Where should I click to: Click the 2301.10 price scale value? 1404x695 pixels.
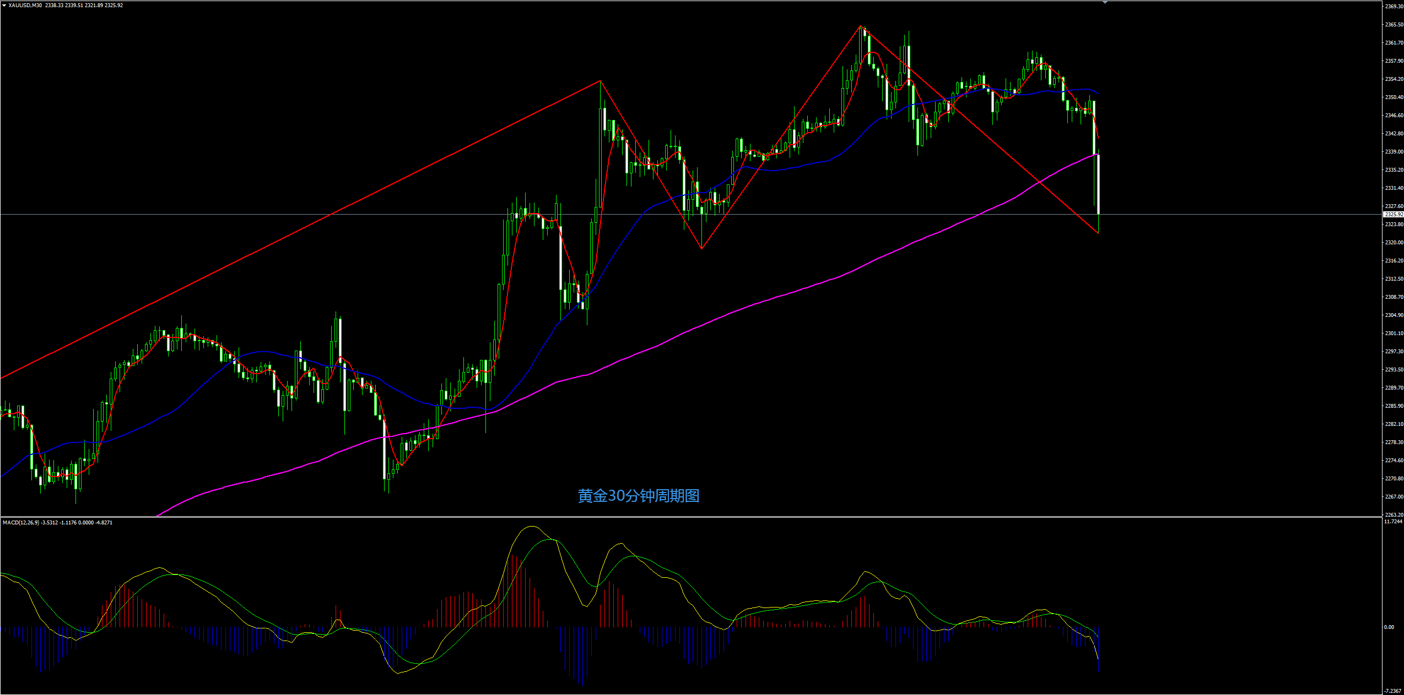pyautogui.click(x=1394, y=333)
